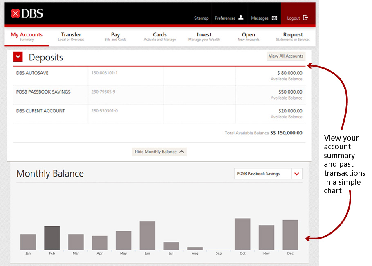Hide Monthly Balance chart
Screen dimensions: 372x266
point(159,152)
